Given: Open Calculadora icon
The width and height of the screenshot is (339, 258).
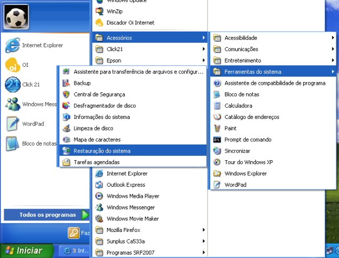Looking at the screenshot, I should tap(217, 106).
